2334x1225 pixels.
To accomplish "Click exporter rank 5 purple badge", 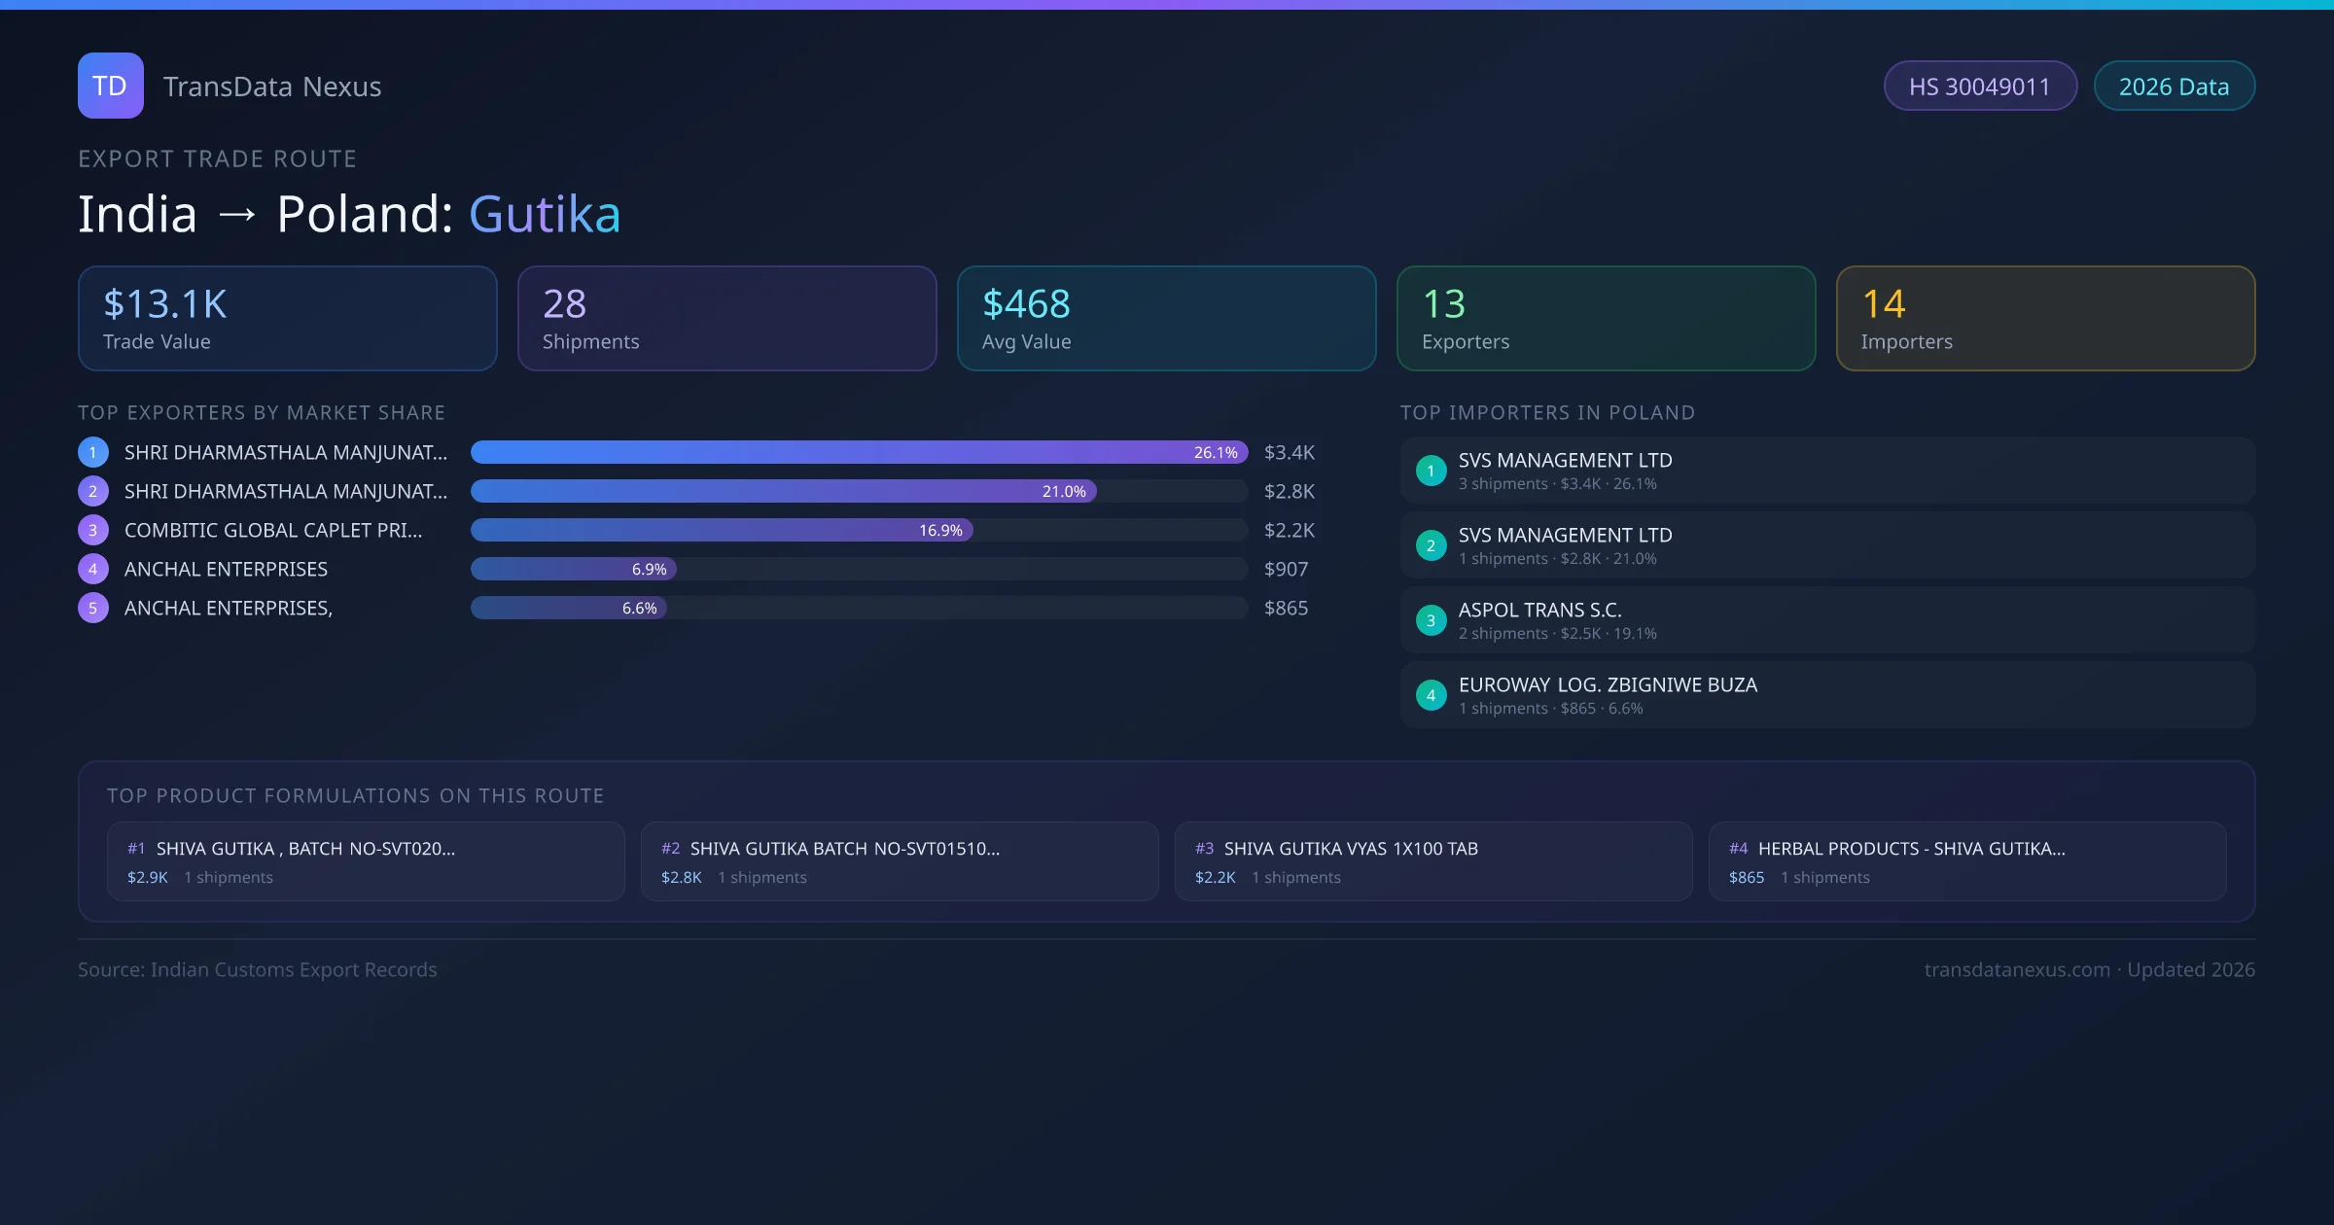I will (93, 608).
